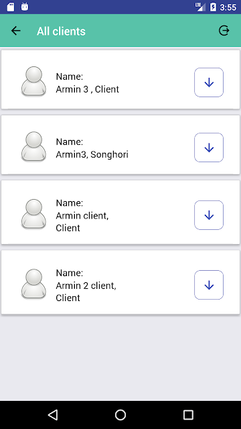Tap avatar of Armin 3, Client

tap(33, 81)
